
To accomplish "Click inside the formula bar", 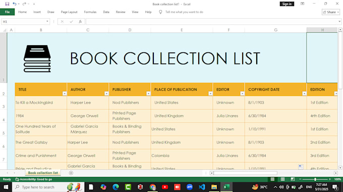I will click(212, 22).
